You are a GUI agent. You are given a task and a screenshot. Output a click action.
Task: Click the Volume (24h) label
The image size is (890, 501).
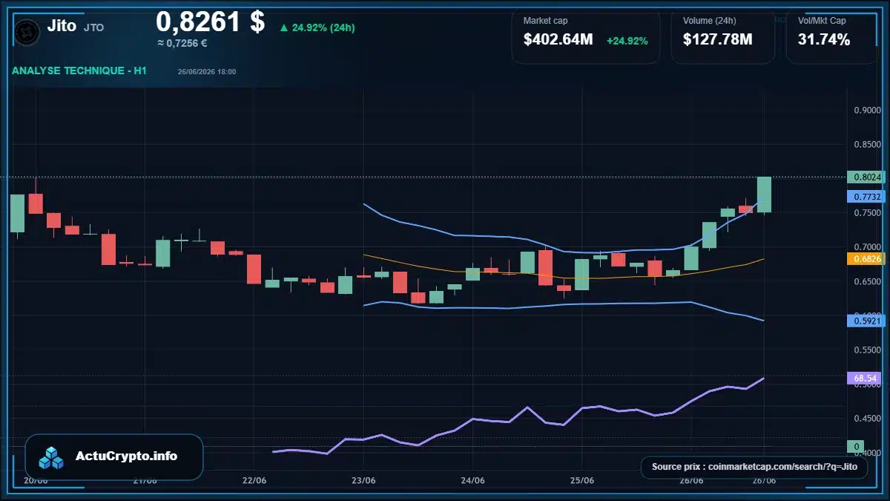click(x=711, y=21)
